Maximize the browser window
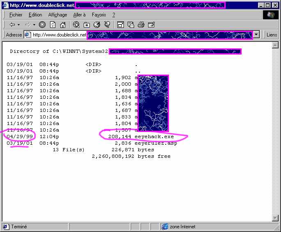Viewport: 281px width, 232px height. pos(267,5)
